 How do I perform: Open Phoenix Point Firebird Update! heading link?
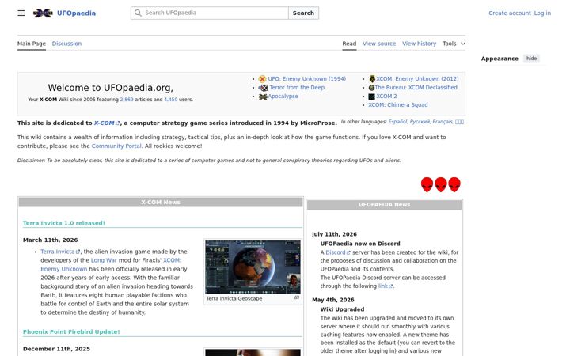(71, 331)
